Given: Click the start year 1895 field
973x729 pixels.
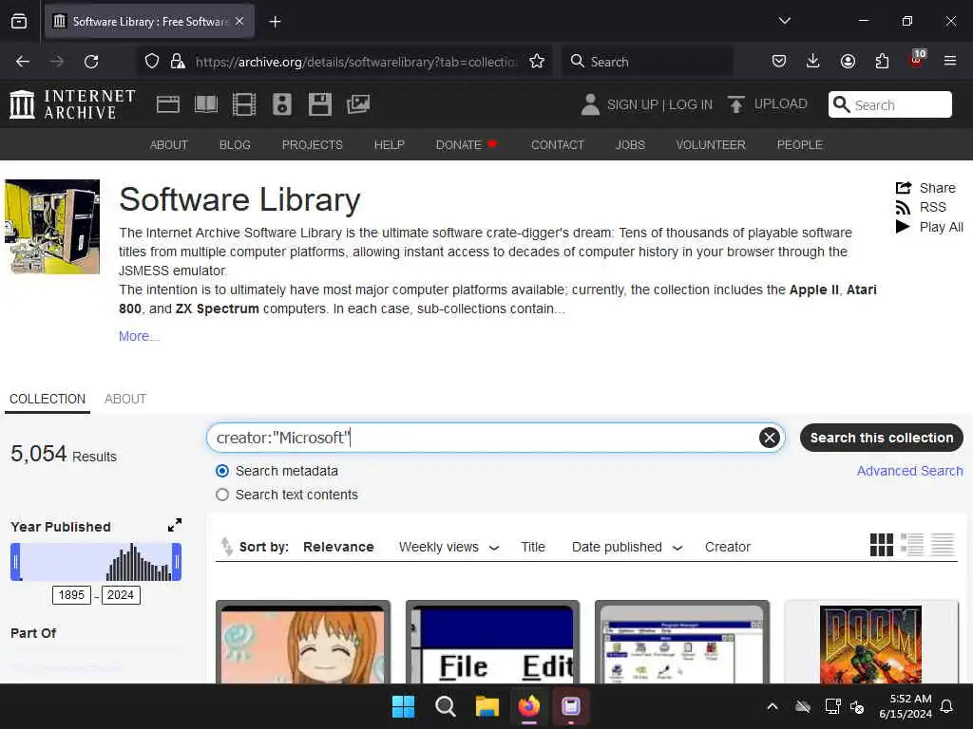Looking at the screenshot, I should tap(71, 595).
